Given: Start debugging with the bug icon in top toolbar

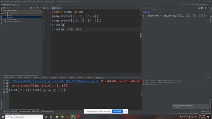Looking at the screenshot, I should point(195,5).
